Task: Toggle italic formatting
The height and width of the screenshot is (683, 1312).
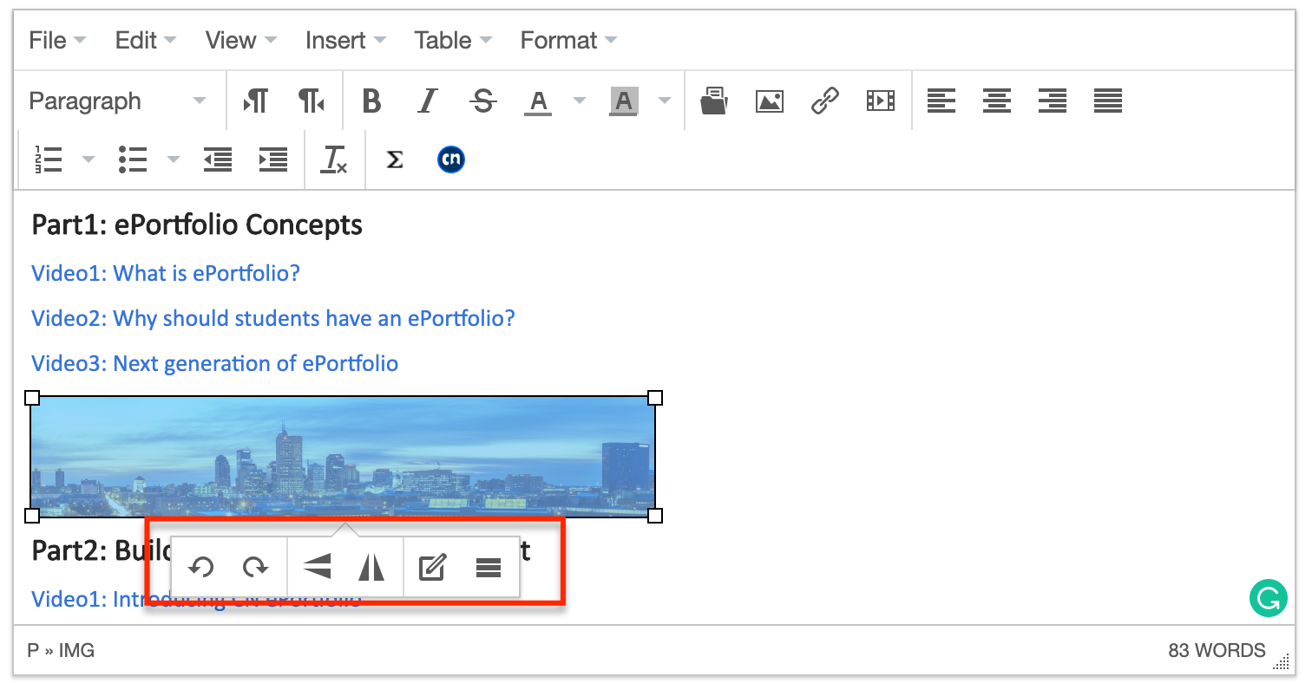Action: [x=427, y=101]
